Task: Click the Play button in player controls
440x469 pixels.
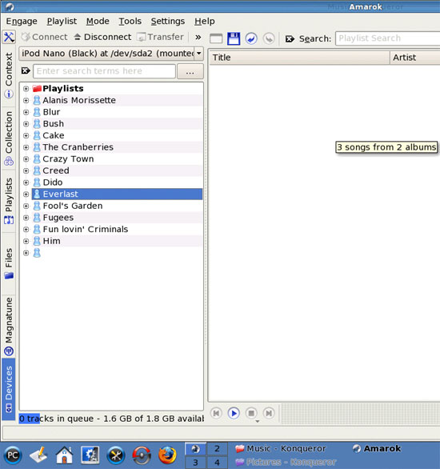Action: 234,413
